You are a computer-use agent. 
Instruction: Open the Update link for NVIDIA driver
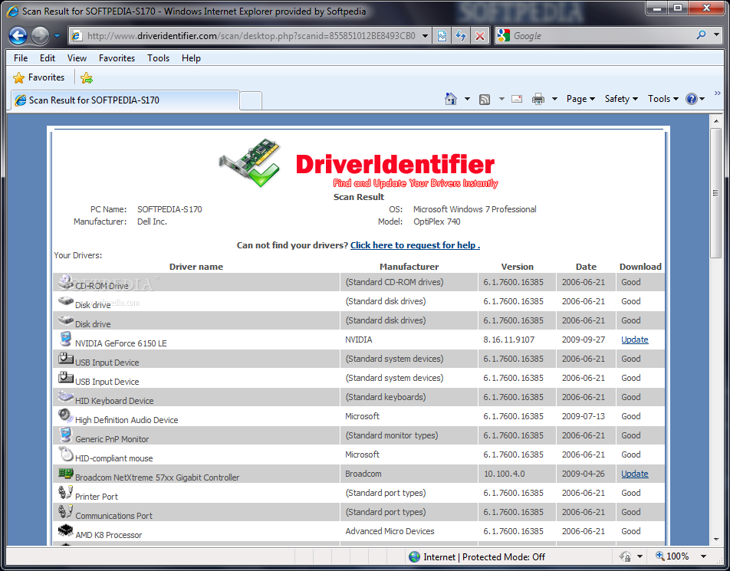[x=634, y=340]
